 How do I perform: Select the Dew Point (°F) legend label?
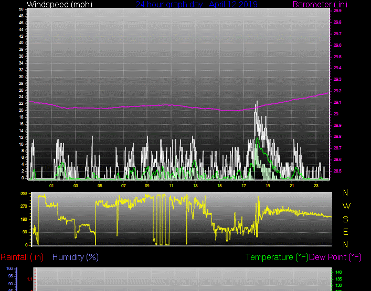click(x=335, y=257)
